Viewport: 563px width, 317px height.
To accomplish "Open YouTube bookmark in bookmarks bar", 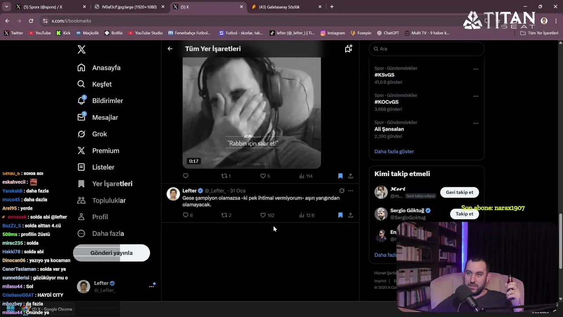I will click(40, 33).
